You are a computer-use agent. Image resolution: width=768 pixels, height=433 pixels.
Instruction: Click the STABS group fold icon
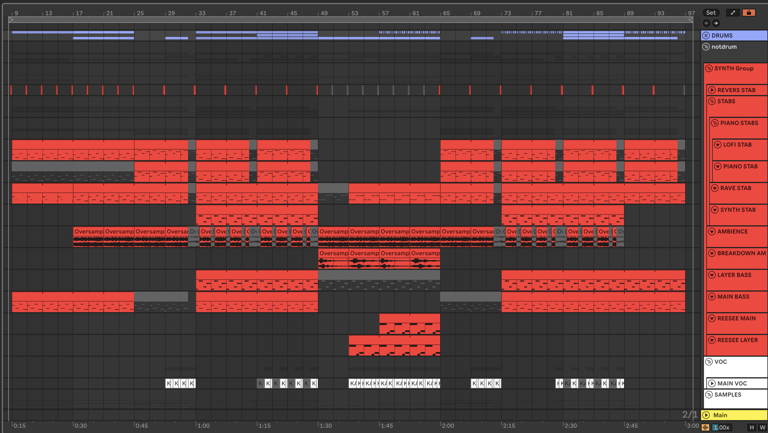click(712, 101)
